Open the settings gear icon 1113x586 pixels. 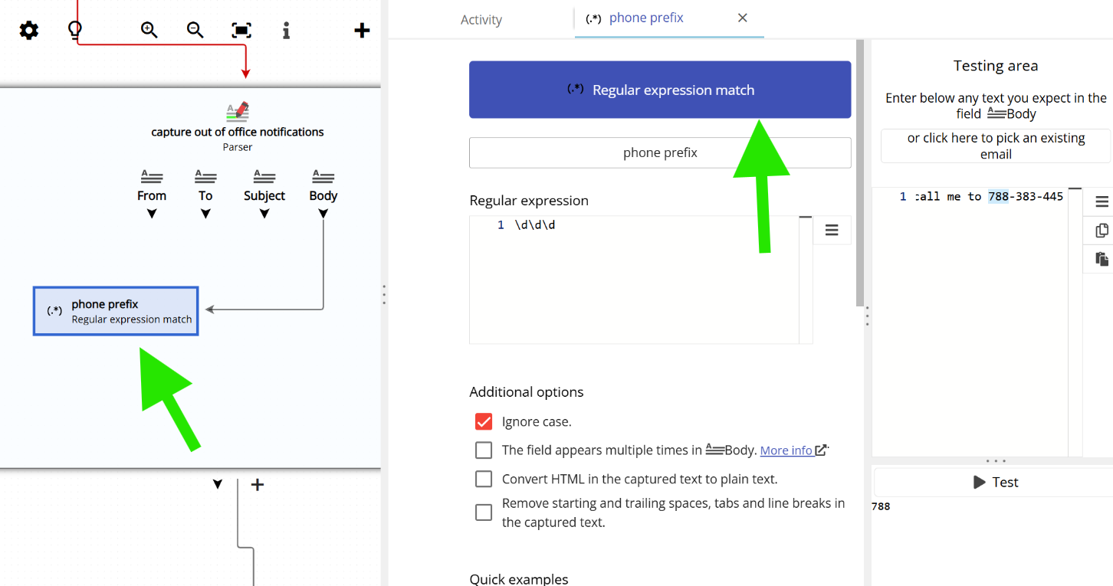click(x=28, y=30)
